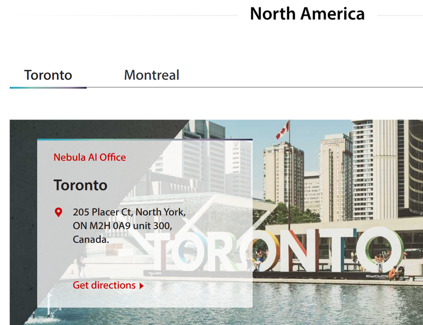Click the Canadian flag in the photo
The image size is (423, 325).
click(x=282, y=129)
